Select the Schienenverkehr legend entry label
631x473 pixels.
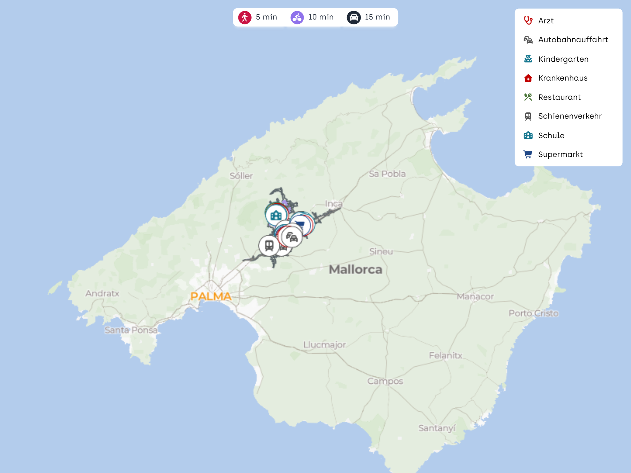tap(570, 116)
